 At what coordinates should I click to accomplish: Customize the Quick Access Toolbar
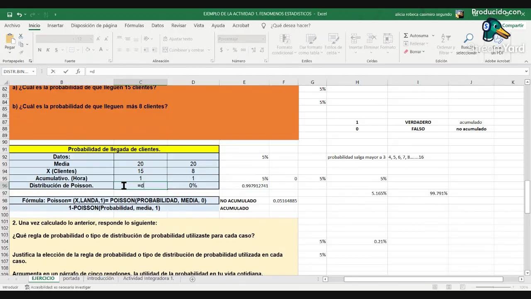tap(56, 15)
